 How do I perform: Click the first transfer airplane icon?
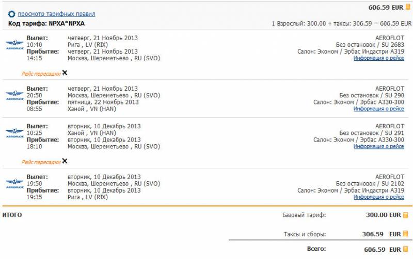coord(65,73)
